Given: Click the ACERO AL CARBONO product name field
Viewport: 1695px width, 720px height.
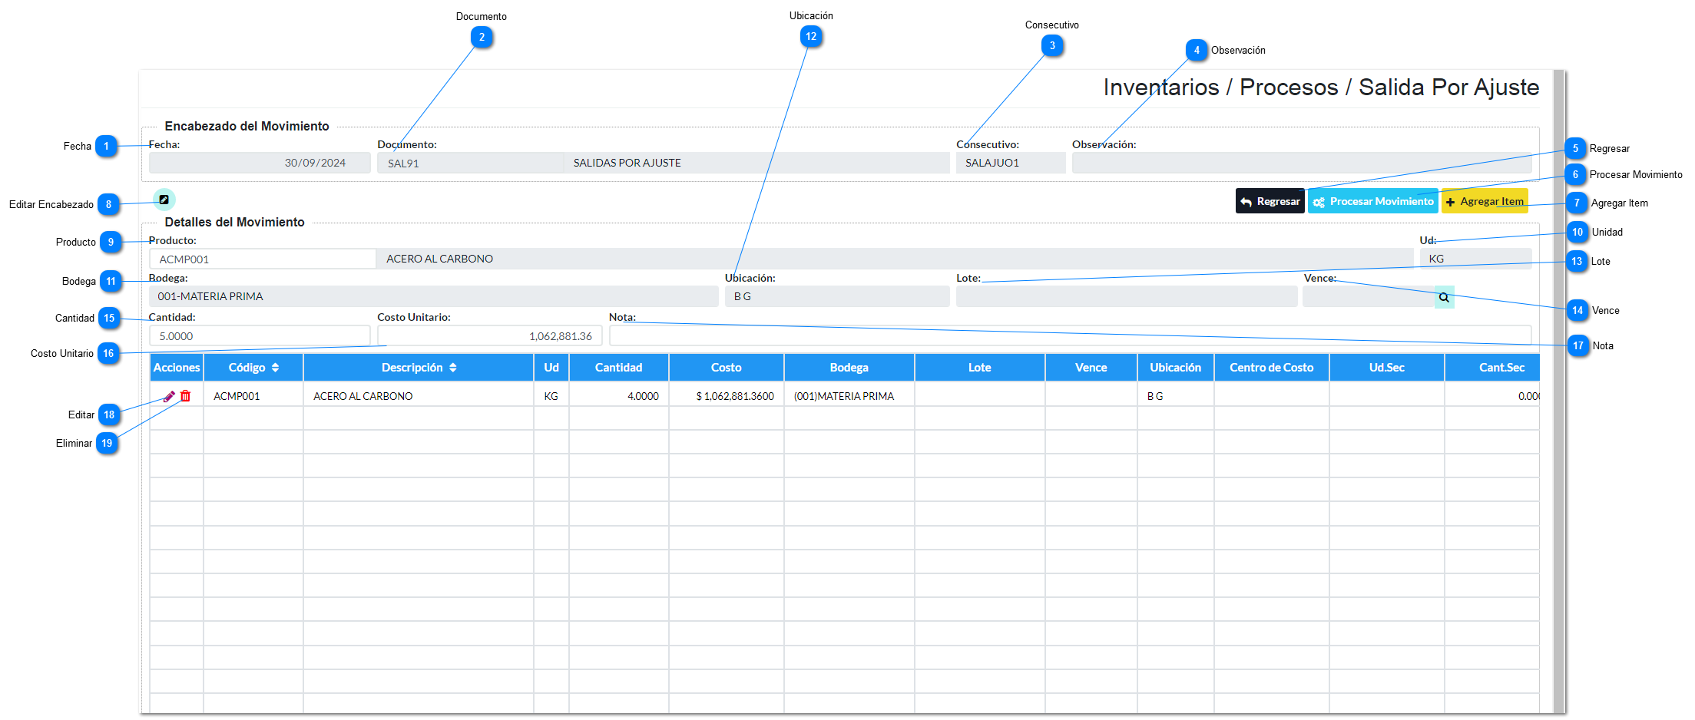Looking at the screenshot, I should pyautogui.click(x=895, y=259).
